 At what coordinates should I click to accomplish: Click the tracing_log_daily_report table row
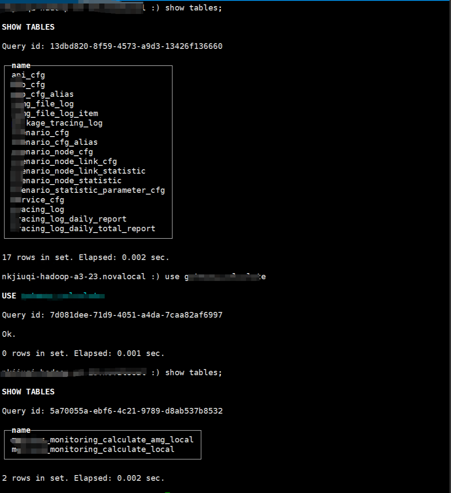coord(74,219)
